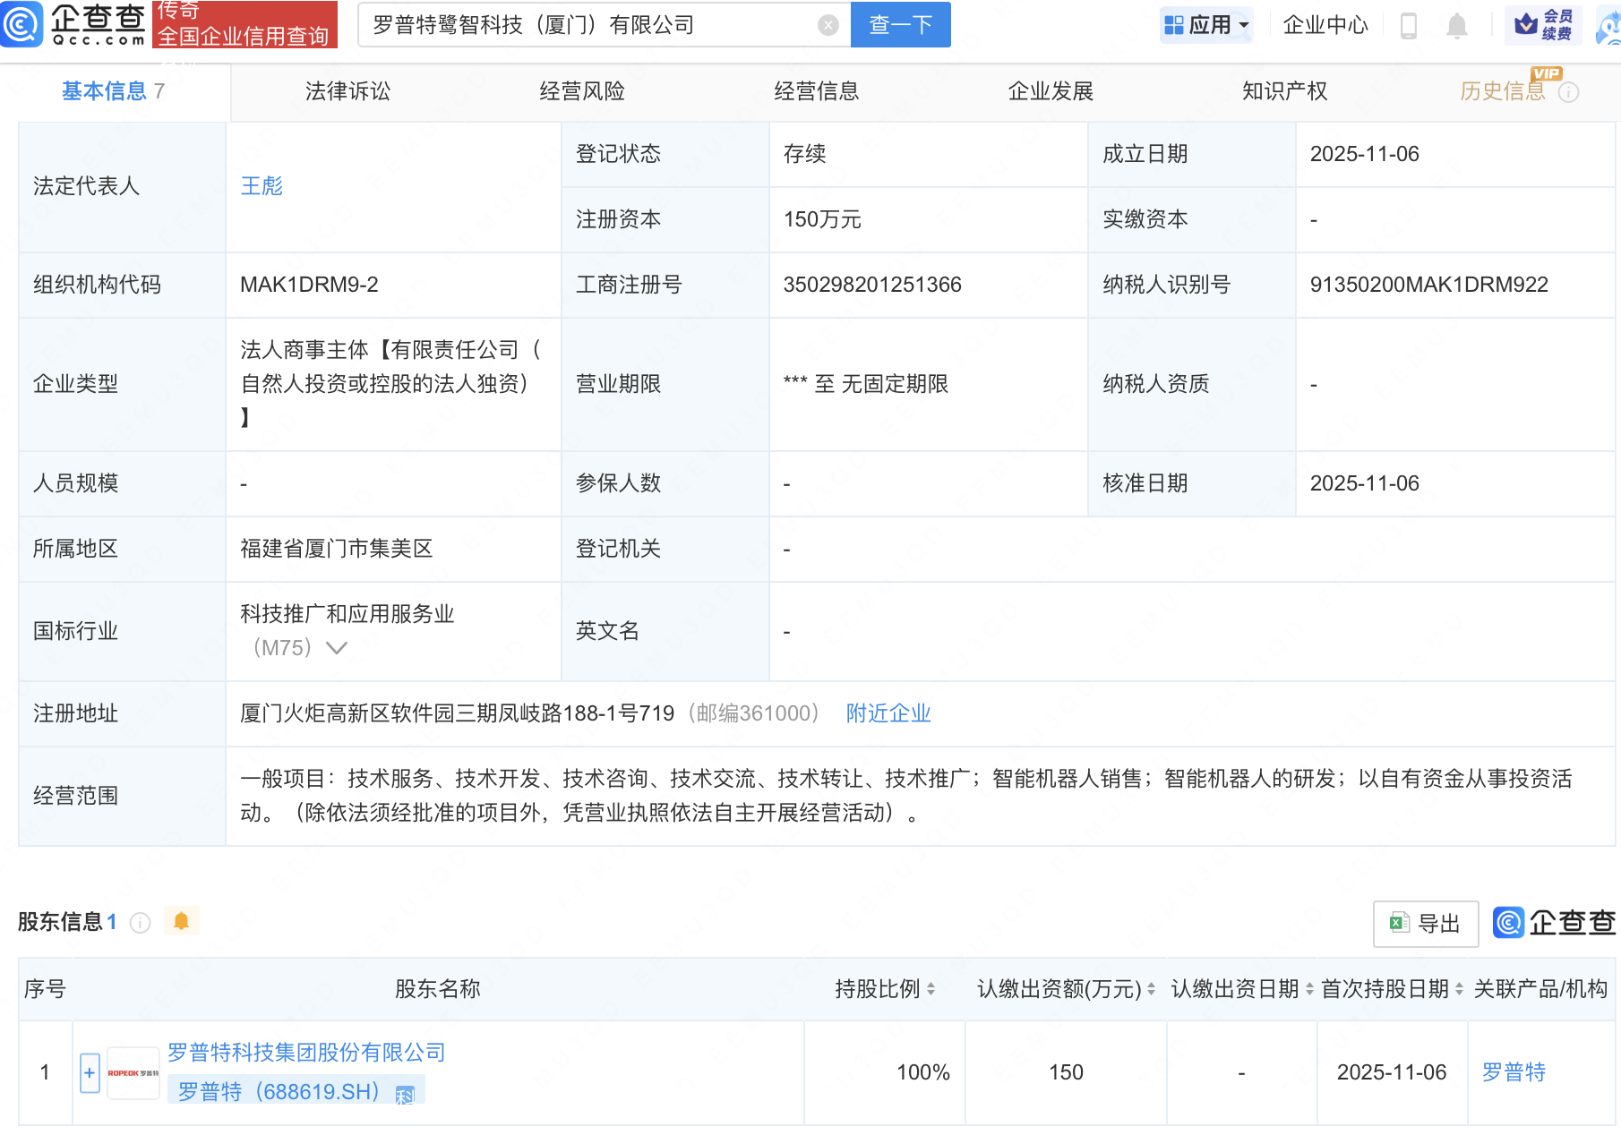Open notifications bell in header
This screenshot has width=1621, height=1135.
[x=1457, y=26]
